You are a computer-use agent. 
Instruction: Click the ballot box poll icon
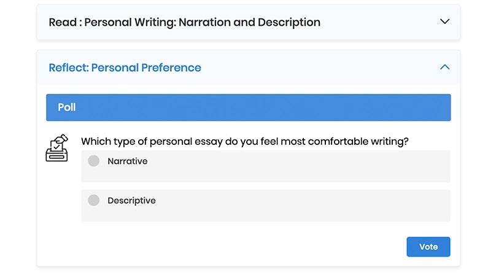[x=57, y=148]
